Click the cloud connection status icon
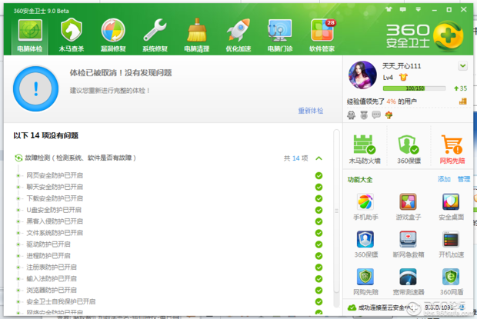Screen dimensions: 477x319 [x=352, y=307]
